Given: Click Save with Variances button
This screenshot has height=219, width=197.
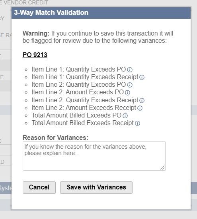Looking at the screenshot, I should point(96,187).
